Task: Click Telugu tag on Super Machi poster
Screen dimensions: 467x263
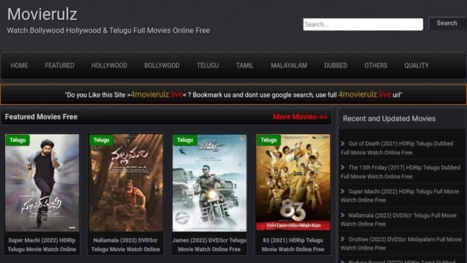Action: 18,140
